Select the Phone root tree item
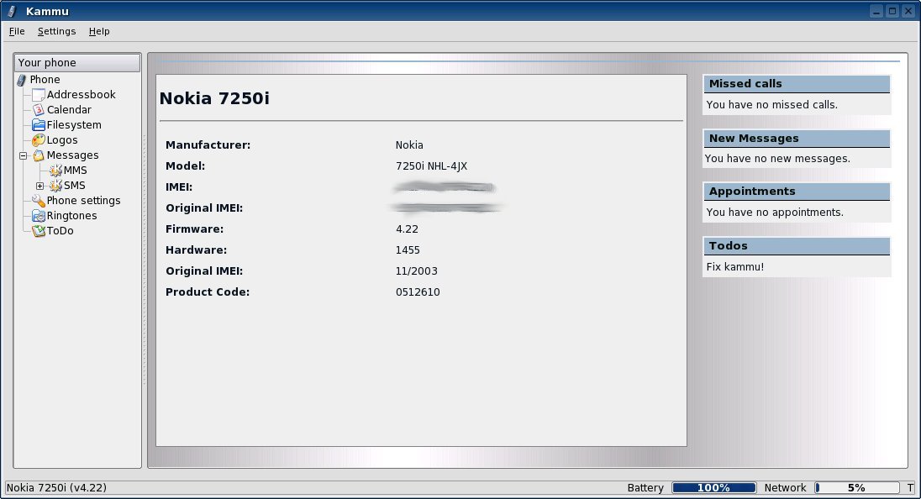The width and height of the screenshot is (921, 499). pyautogui.click(x=45, y=80)
